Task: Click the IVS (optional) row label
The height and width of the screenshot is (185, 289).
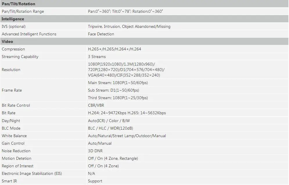Action: click(x=14, y=26)
